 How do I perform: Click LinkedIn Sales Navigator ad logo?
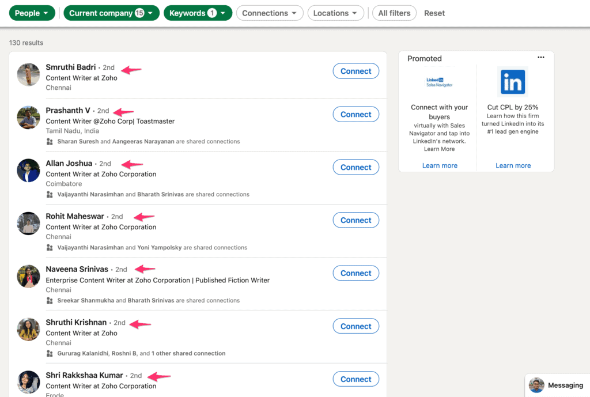(x=439, y=82)
